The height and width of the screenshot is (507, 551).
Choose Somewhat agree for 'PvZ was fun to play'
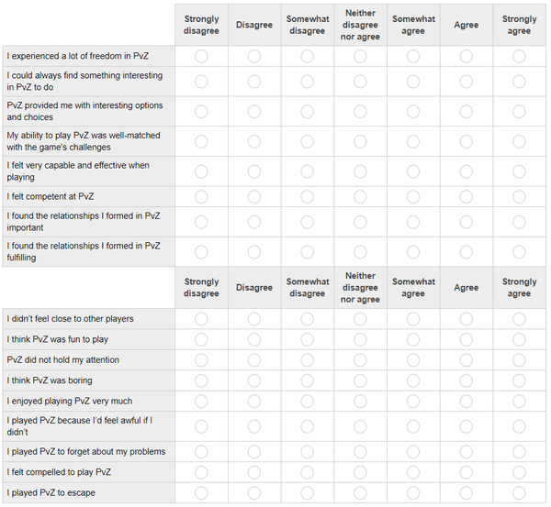(x=413, y=339)
